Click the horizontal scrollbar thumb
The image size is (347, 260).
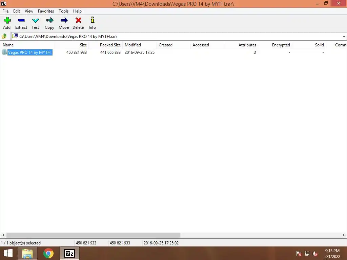pyautogui.click(x=94, y=235)
